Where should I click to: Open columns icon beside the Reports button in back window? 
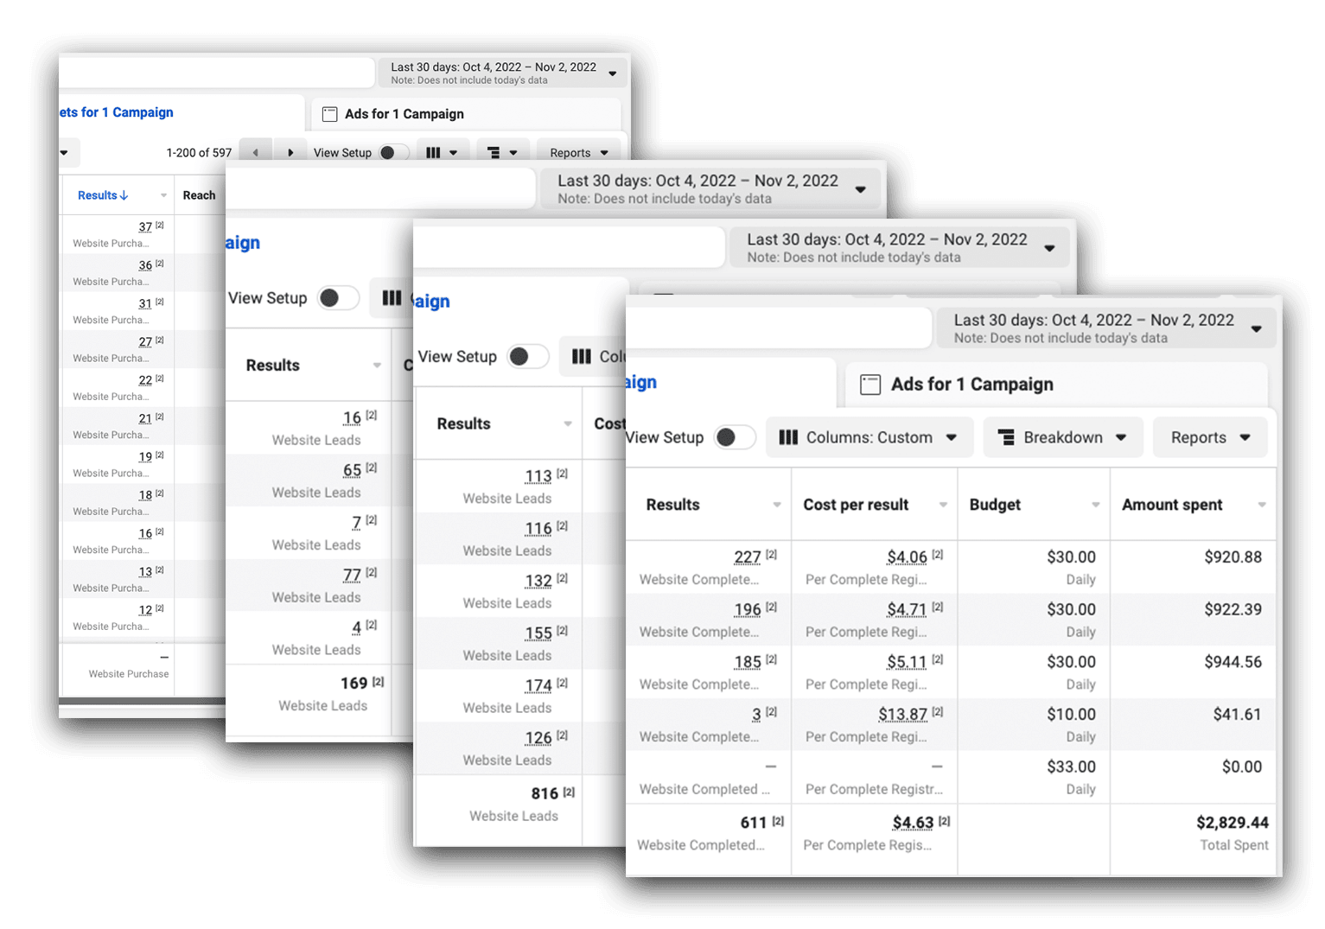442,153
